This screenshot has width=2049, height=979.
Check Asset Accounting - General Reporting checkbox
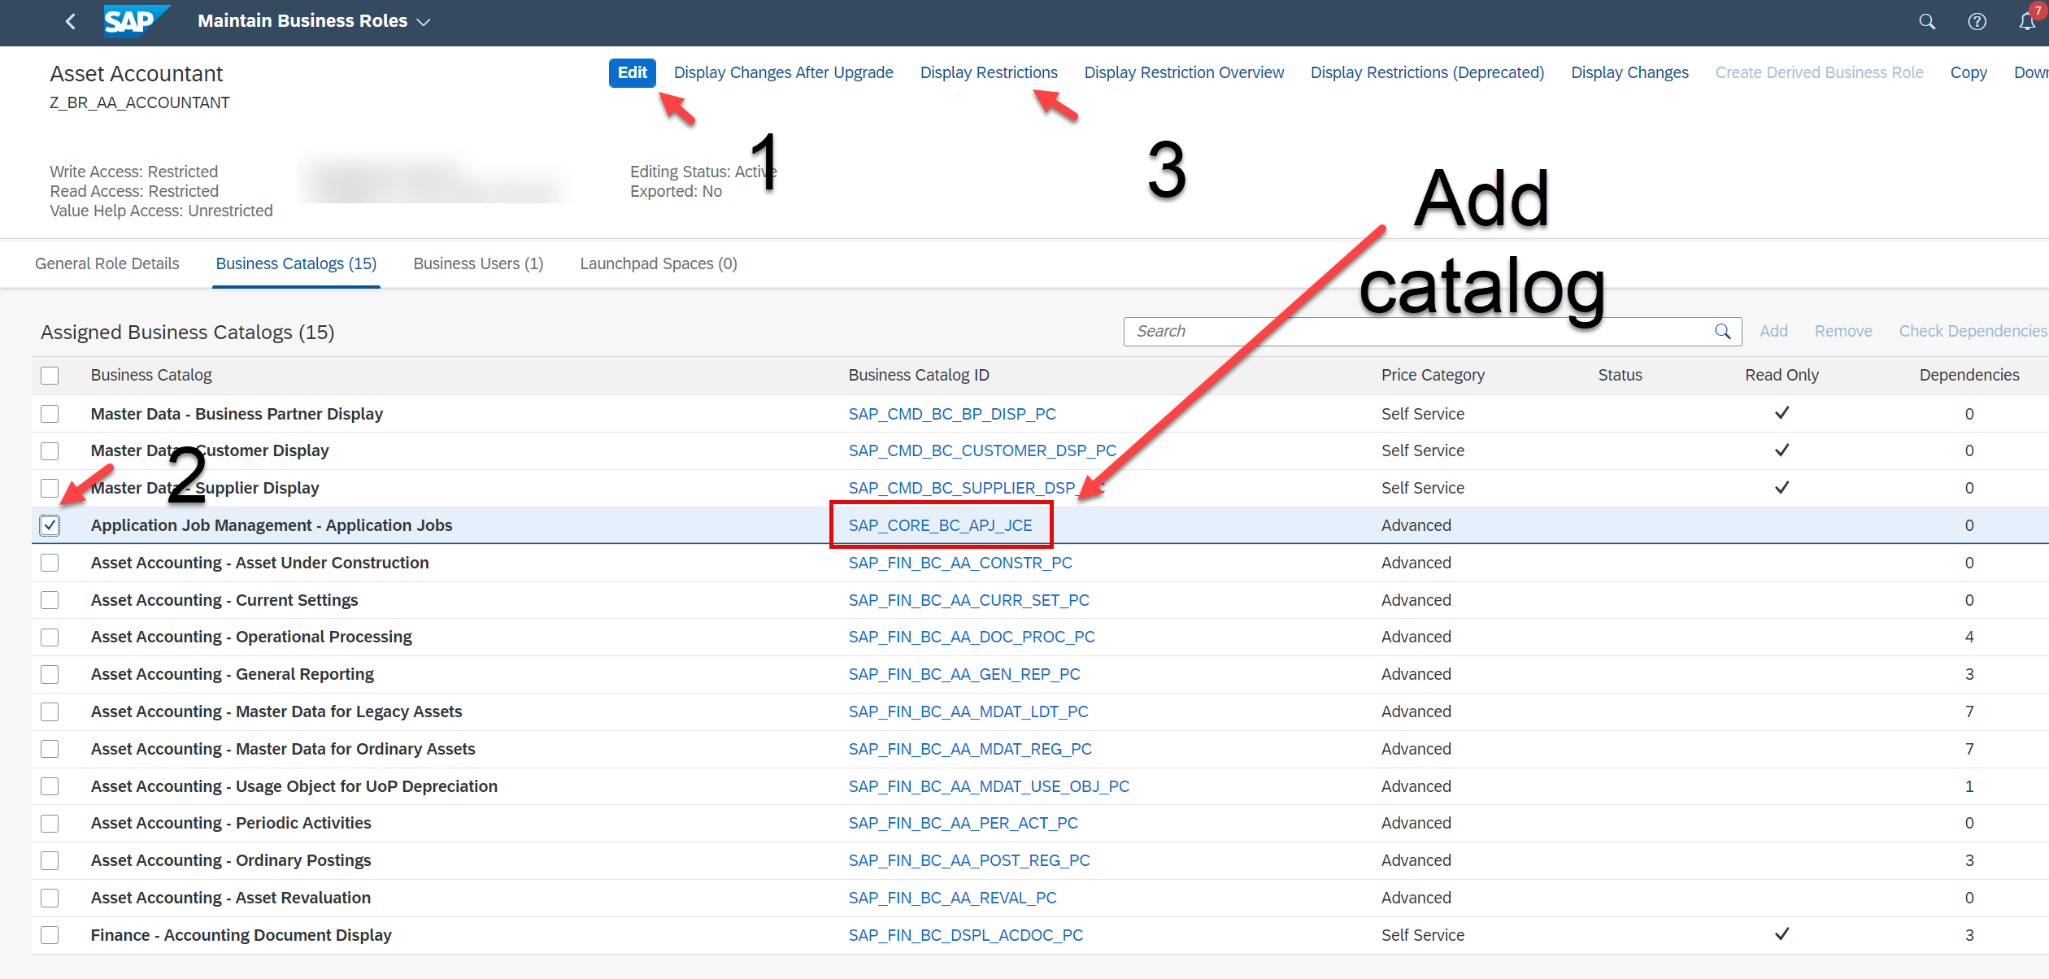coord(50,674)
